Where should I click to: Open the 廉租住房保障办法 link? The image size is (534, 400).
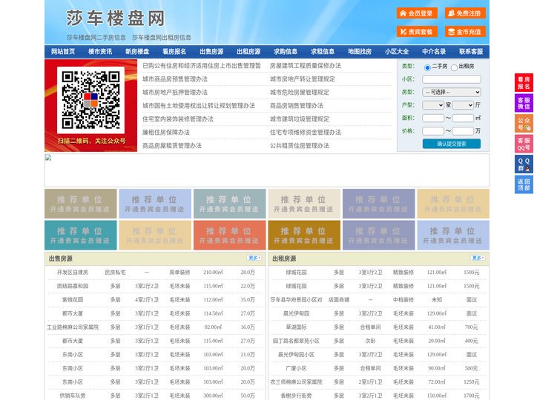tap(166, 133)
